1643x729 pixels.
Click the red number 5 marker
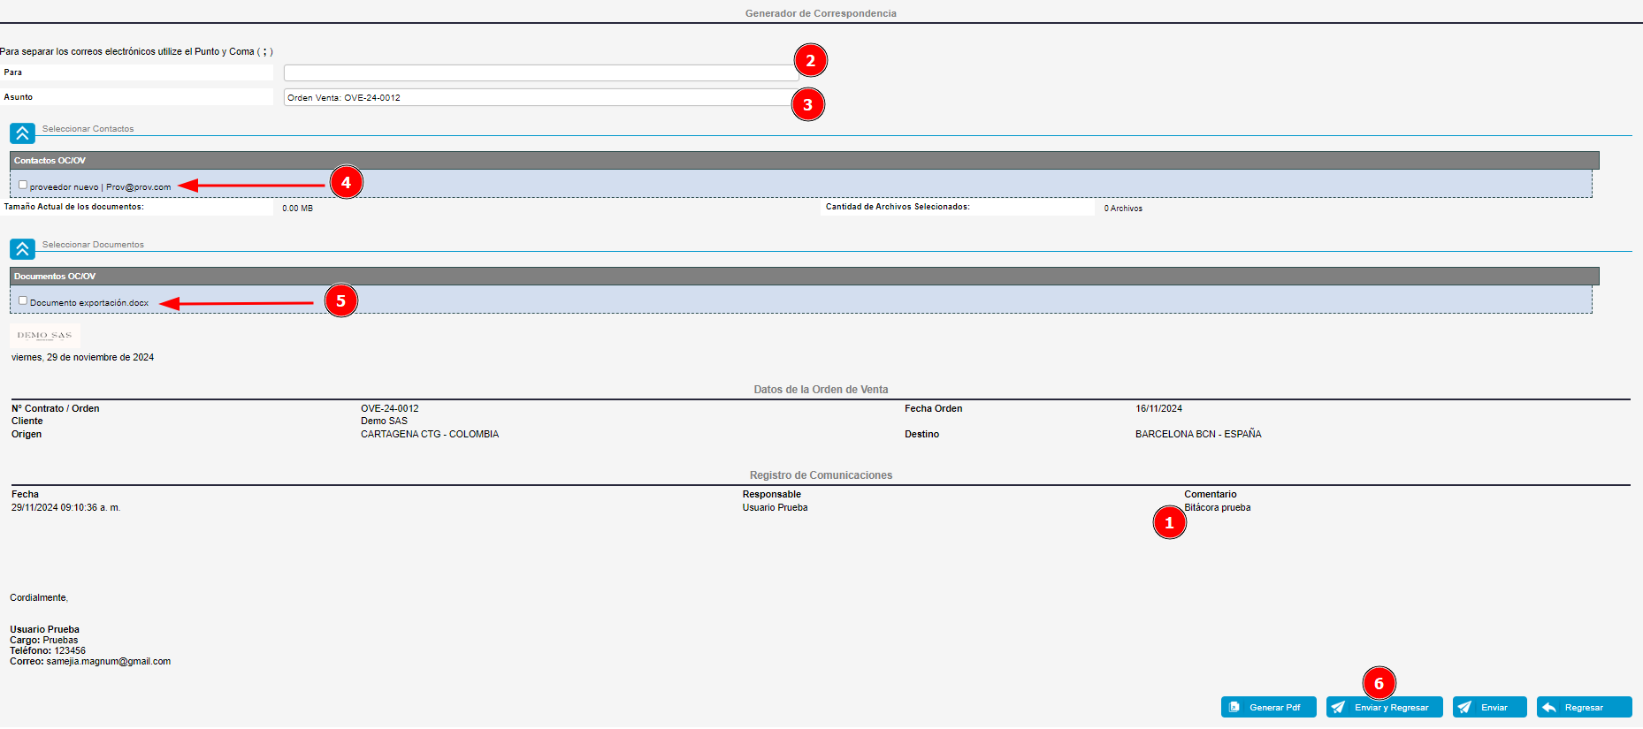340,301
